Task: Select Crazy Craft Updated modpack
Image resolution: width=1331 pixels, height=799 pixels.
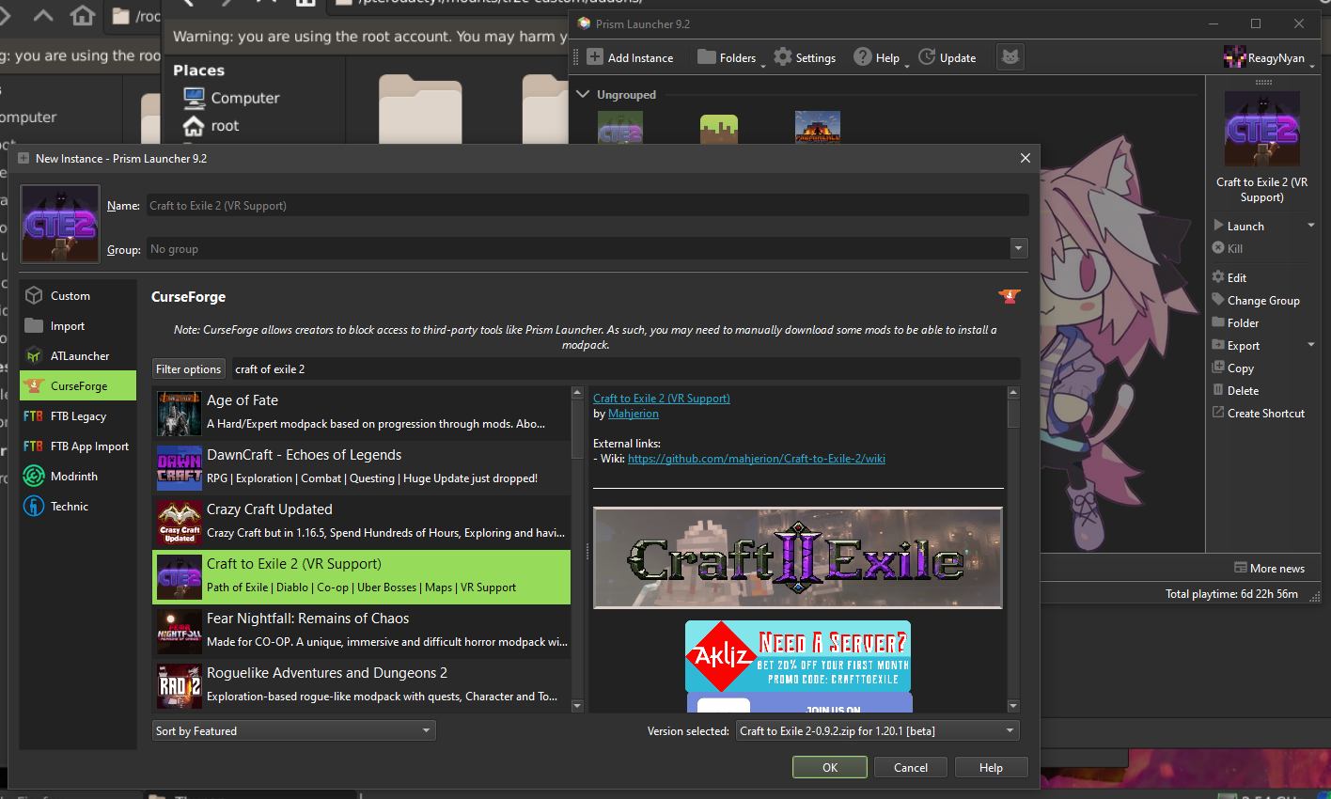Action: 361,522
